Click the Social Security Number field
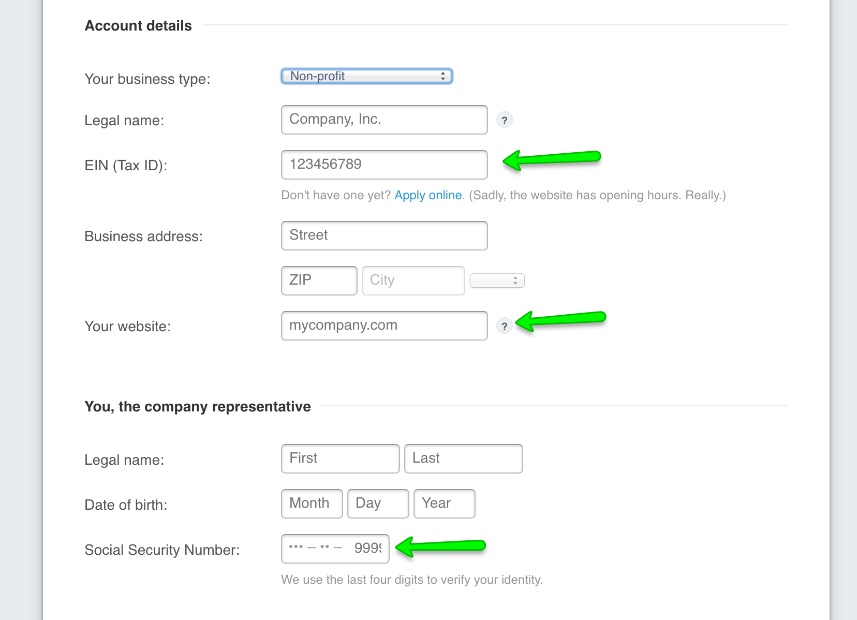The image size is (857, 620). tap(335, 549)
